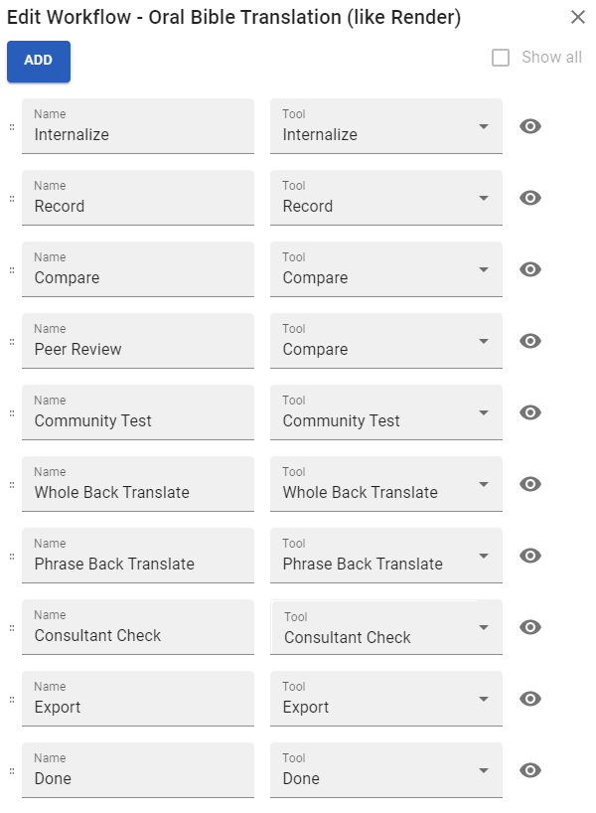This screenshot has height=813, width=596.
Task: Click eye icon next to Done step
Action: pos(530,770)
